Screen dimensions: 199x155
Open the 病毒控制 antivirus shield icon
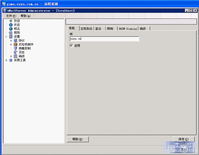point(15,48)
